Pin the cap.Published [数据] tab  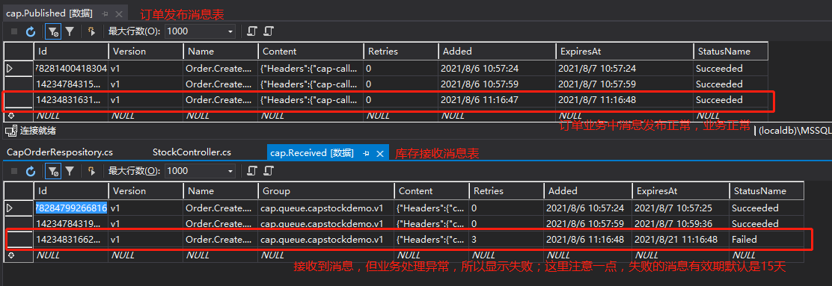105,13
